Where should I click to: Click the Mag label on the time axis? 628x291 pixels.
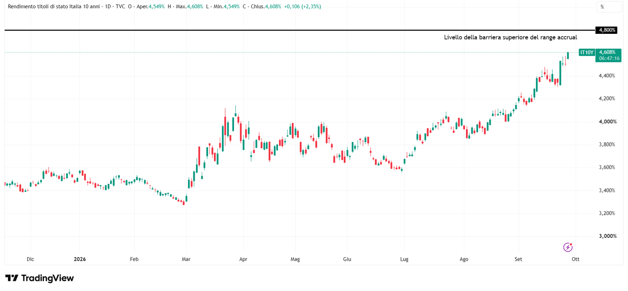pyautogui.click(x=295, y=259)
